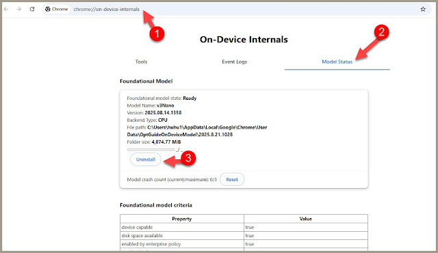Go forward with the browser forward arrow

(18, 9)
